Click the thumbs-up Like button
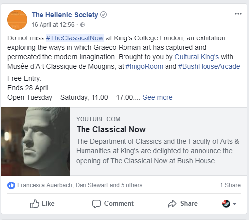The height and width of the screenshot is (220, 249). coord(42,204)
